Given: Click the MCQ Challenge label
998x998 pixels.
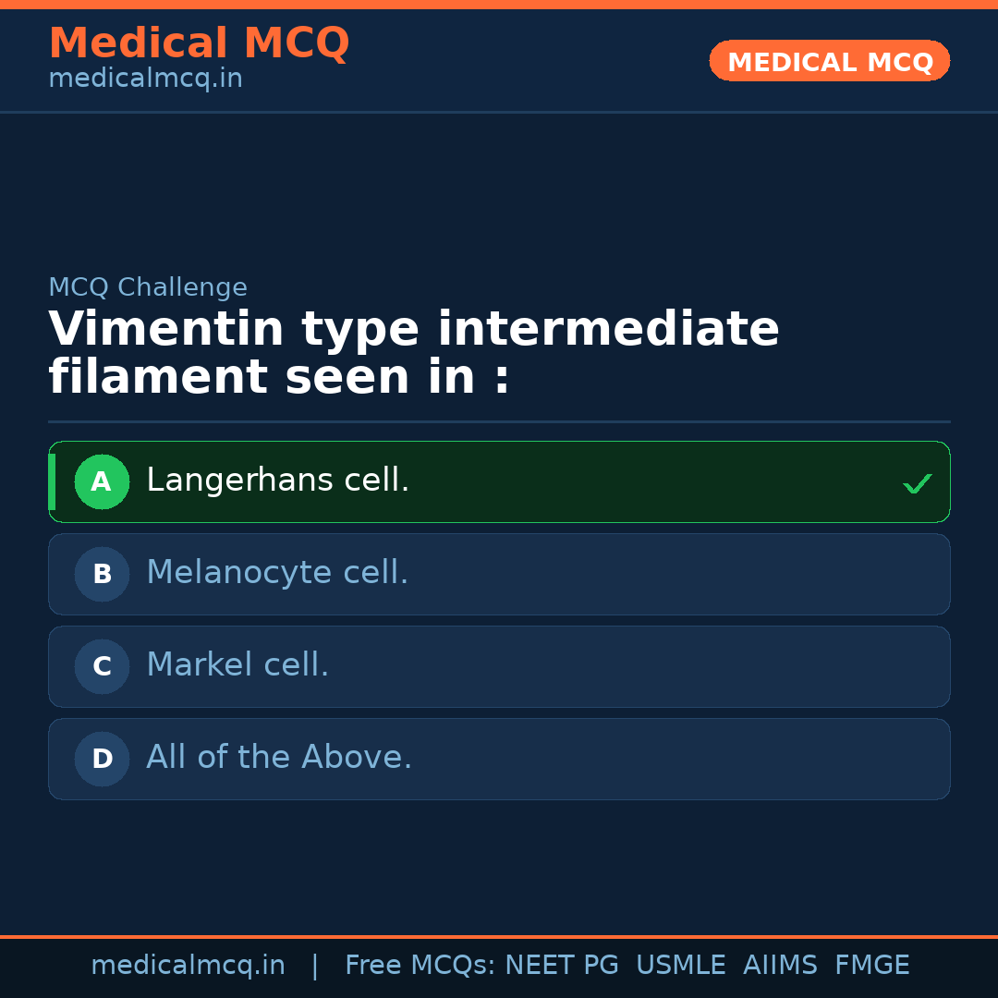Looking at the screenshot, I should (148, 287).
